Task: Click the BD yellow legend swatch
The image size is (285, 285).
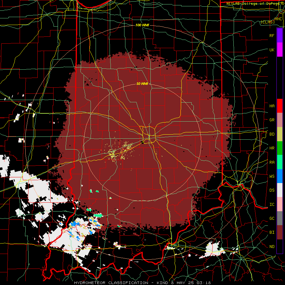Action: point(280,134)
